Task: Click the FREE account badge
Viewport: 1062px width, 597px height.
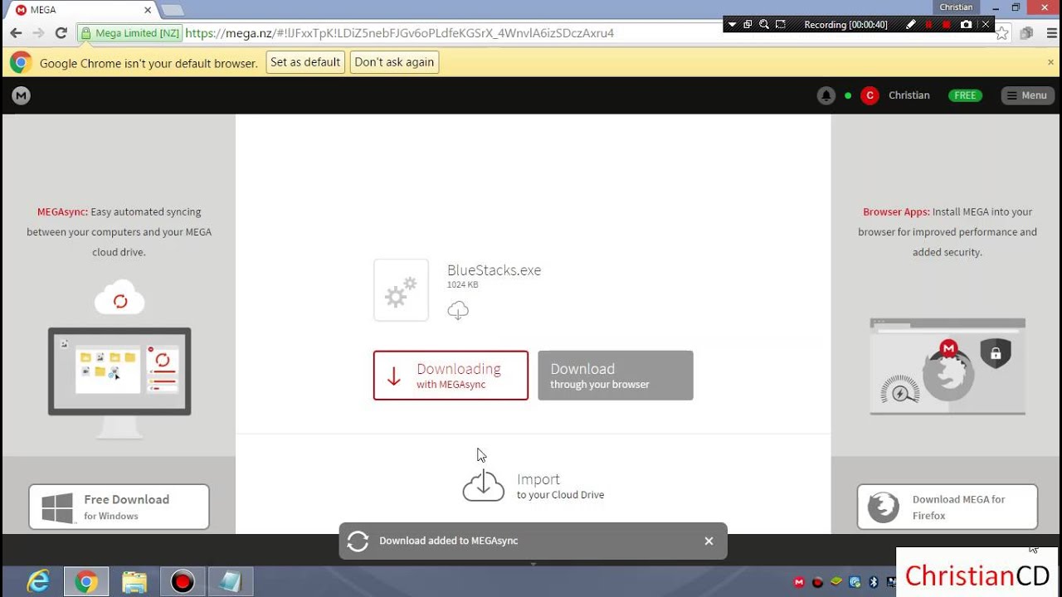Action: (x=965, y=95)
